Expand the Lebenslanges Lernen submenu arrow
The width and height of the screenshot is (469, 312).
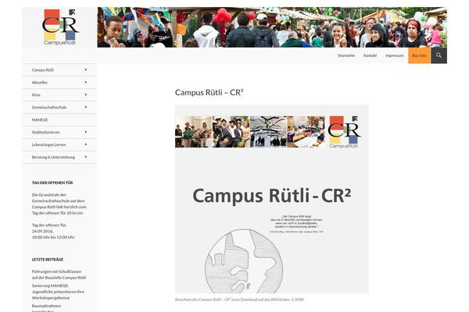86,144
